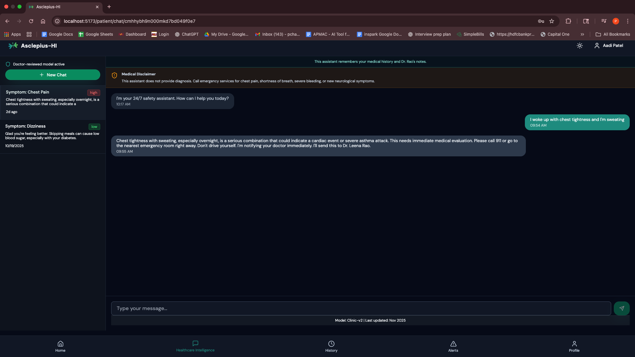635x357 pixels.
Task: Select Healthcare Intelligence chat tab
Action: click(195, 346)
